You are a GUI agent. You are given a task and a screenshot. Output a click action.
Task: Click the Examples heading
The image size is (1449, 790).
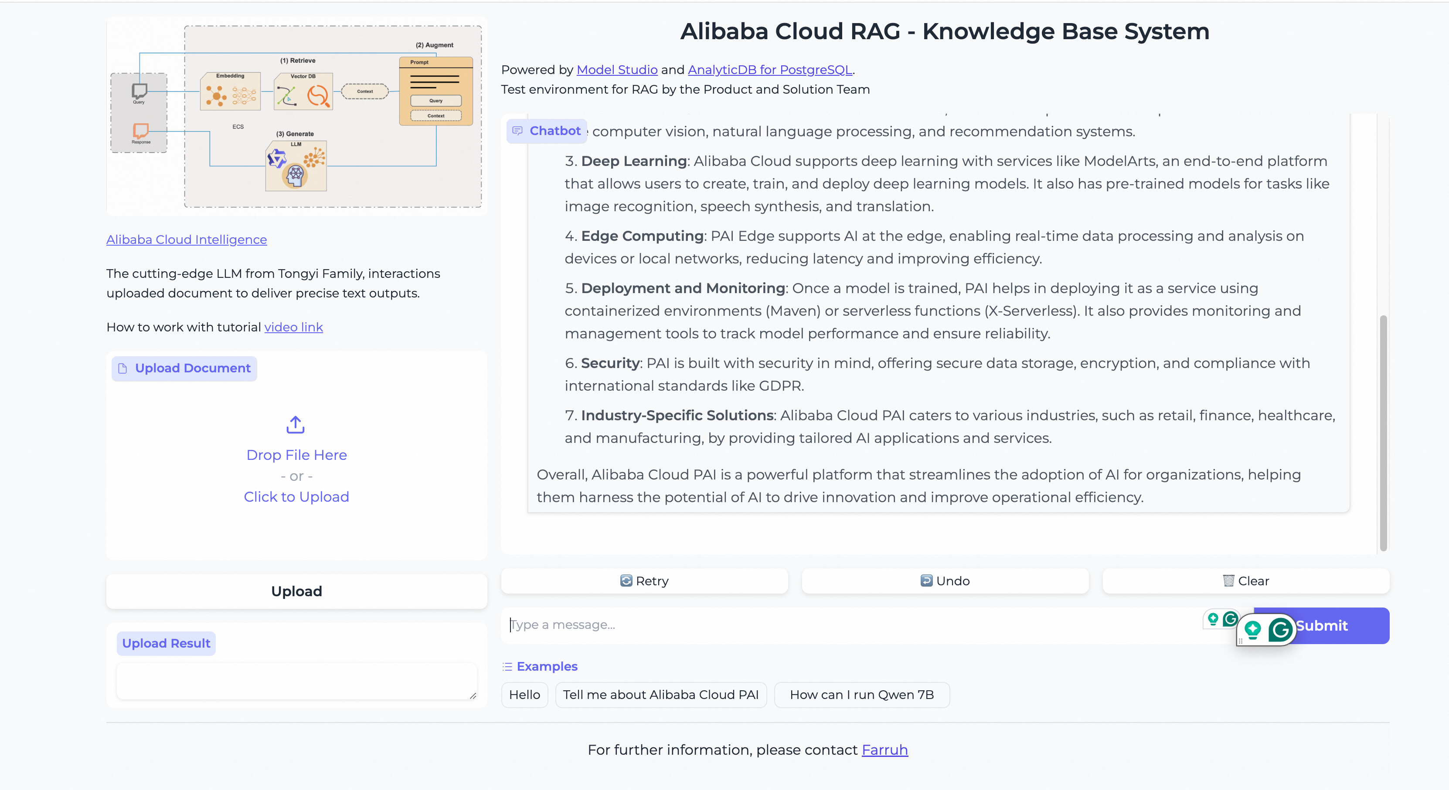pos(547,666)
